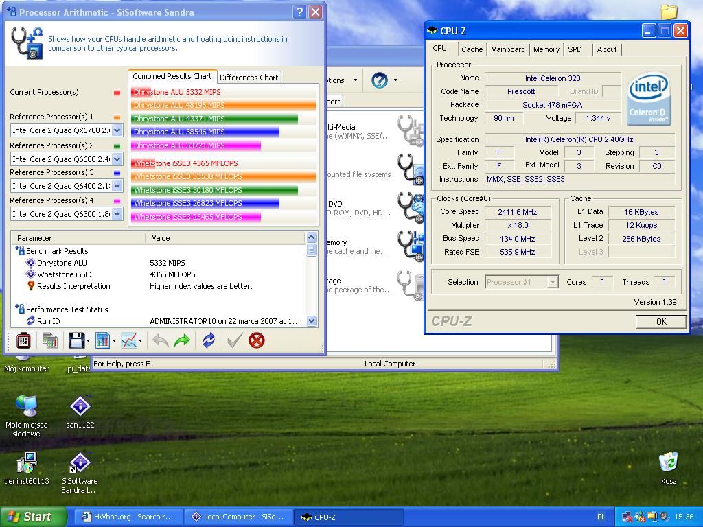The image size is (703, 527).
Task: Click the results list scroll down arrow
Action: point(311,321)
